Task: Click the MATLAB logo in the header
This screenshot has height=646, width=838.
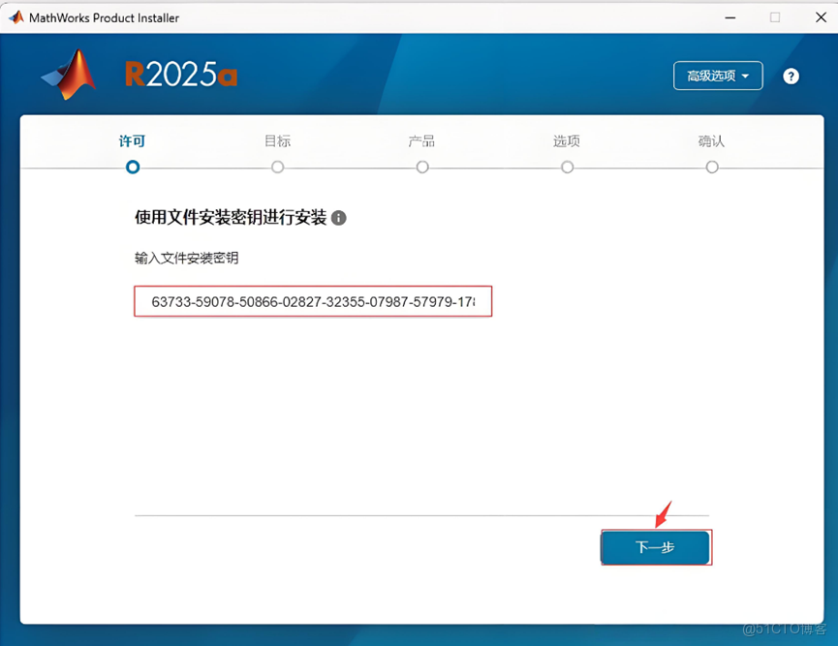Action: (x=68, y=74)
